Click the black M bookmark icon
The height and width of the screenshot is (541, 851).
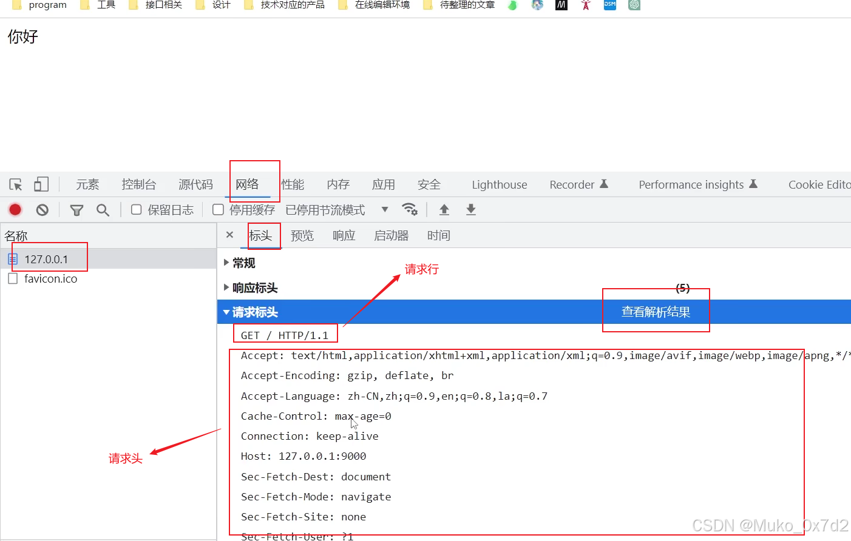(x=561, y=5)
